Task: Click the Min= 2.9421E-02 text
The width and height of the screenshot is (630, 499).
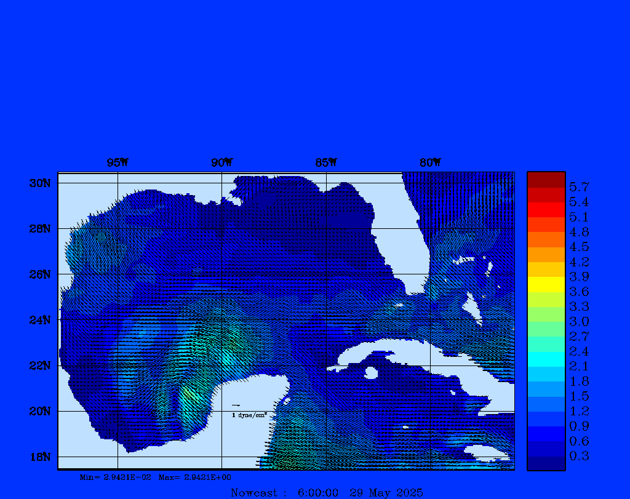Action: [116, 477]
